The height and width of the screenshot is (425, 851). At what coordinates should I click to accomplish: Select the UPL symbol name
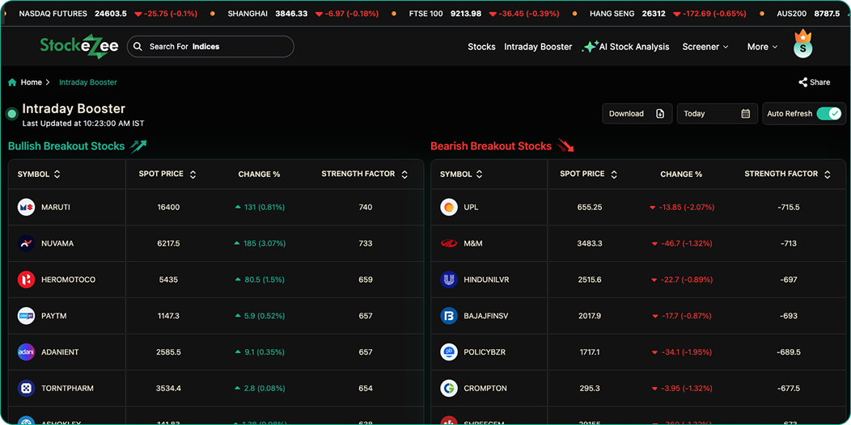[472, 207]
